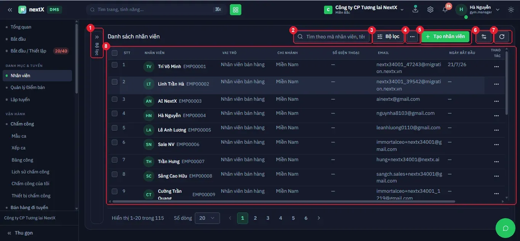520x241 pixels.
Task: Check the box for Trí Võ Minh
Action: pyautogui.click(x=115, y=65)
